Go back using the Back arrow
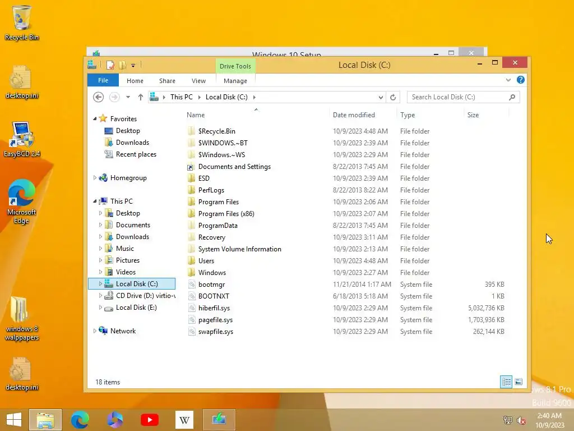The height and width of the screenshot is (431, 574). [98, 97]
